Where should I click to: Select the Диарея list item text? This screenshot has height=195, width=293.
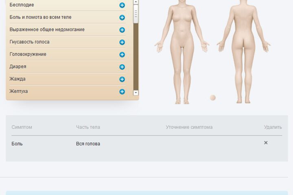coord(18,67)
